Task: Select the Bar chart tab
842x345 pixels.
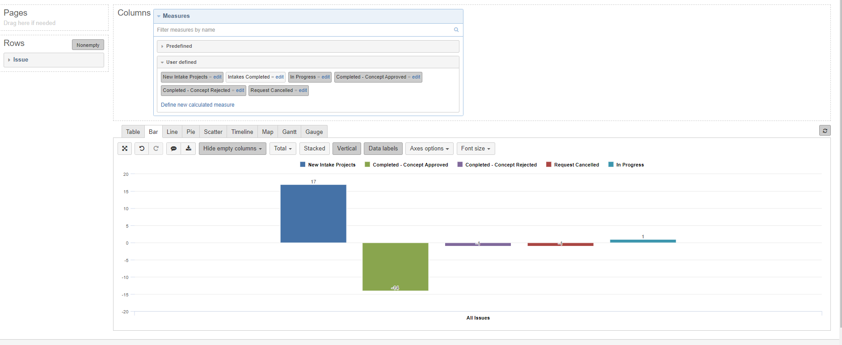Action: 153,132
